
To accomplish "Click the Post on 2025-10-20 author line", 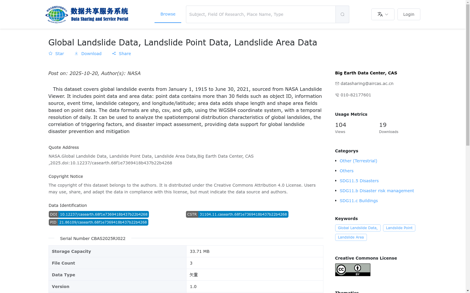I will click(x=94, y=73).
